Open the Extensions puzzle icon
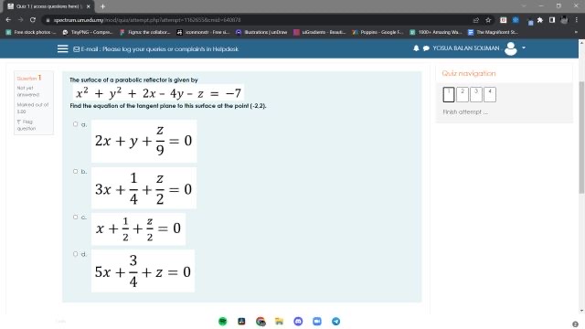This screenshot has width=585, height=329. (540, 20)
